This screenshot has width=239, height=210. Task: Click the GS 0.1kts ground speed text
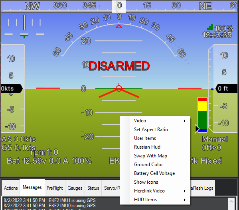coord(19,147)
